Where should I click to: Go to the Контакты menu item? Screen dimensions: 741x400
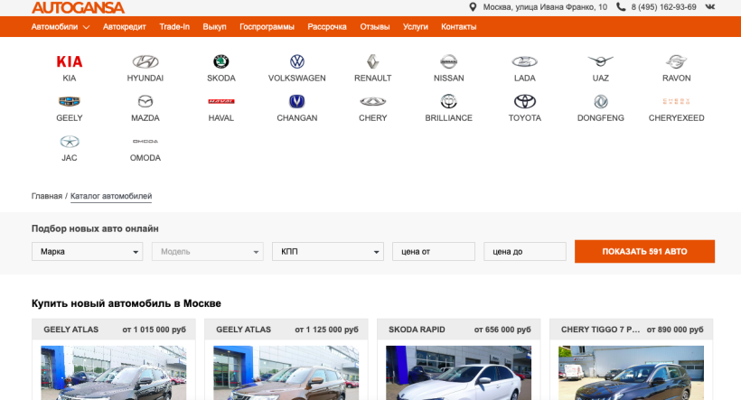(458, 27)
